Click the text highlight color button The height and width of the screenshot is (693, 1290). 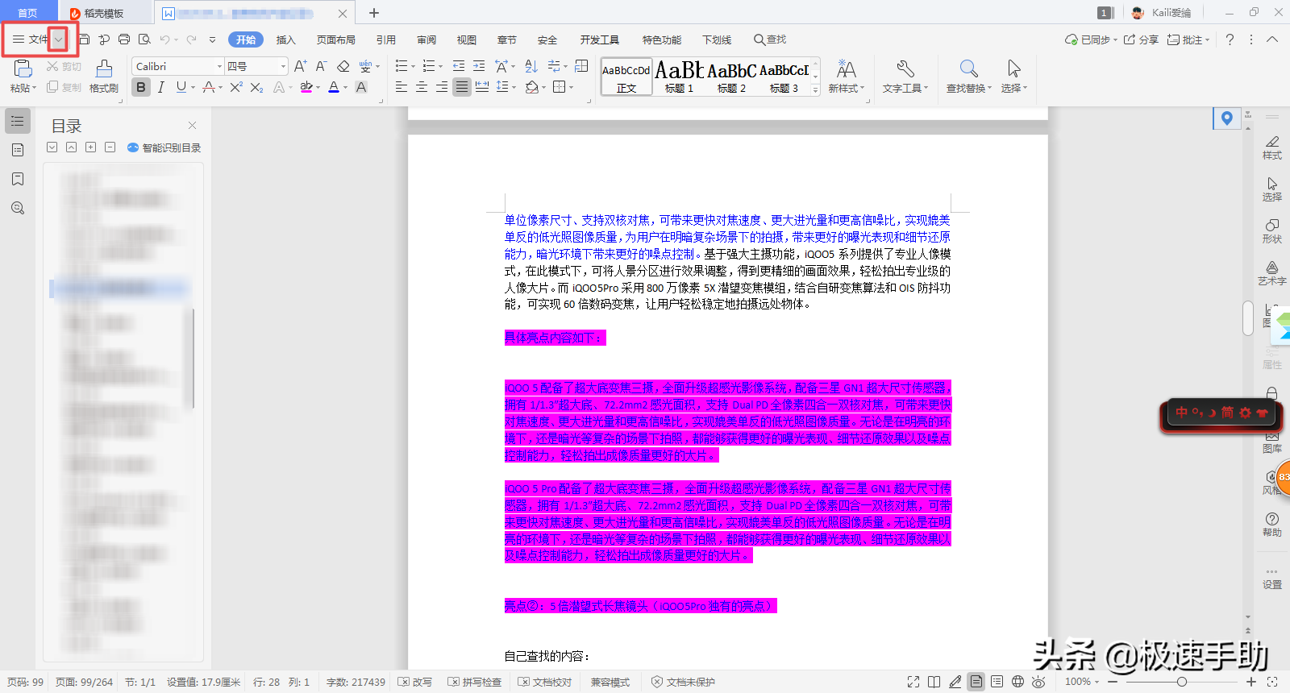306,87
